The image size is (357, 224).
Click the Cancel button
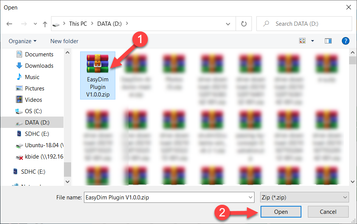[328, 212]
